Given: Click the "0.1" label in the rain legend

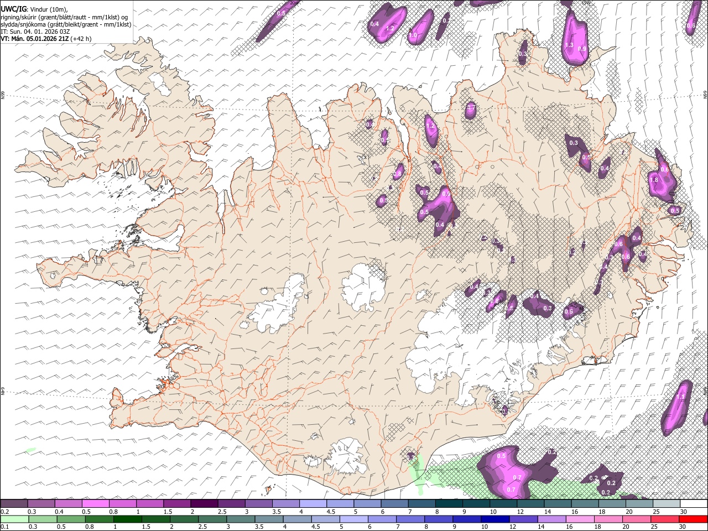Looking at the screenshot, I should coord(4,527).
